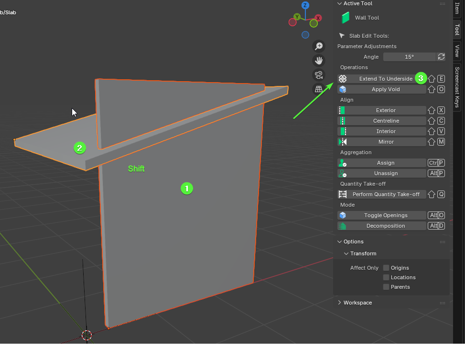Image resolution: width=465 pixels, height=358 pixels.
Task: Switch orthographic/perspective grid icon
Action: click(x=319, y=89)
